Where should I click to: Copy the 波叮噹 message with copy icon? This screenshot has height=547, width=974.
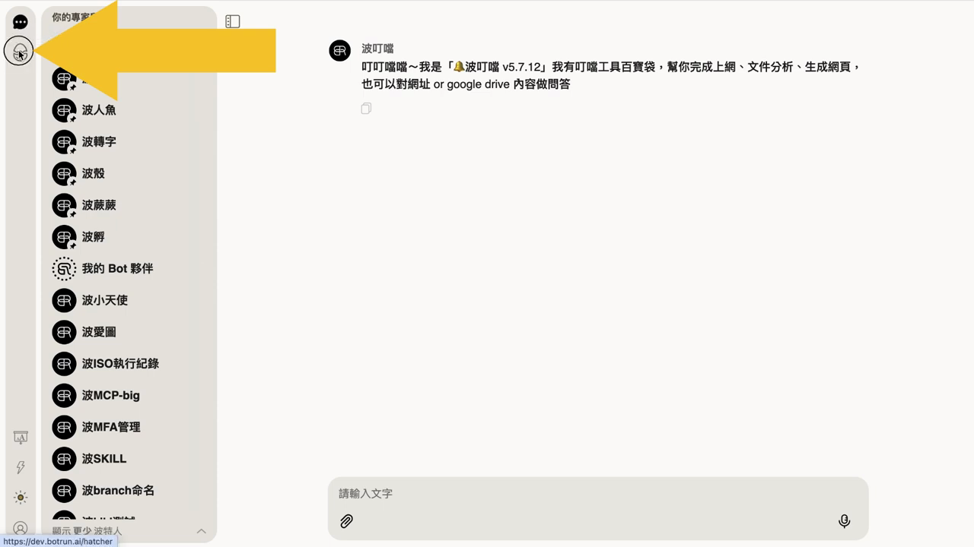(x=366, y=109)
